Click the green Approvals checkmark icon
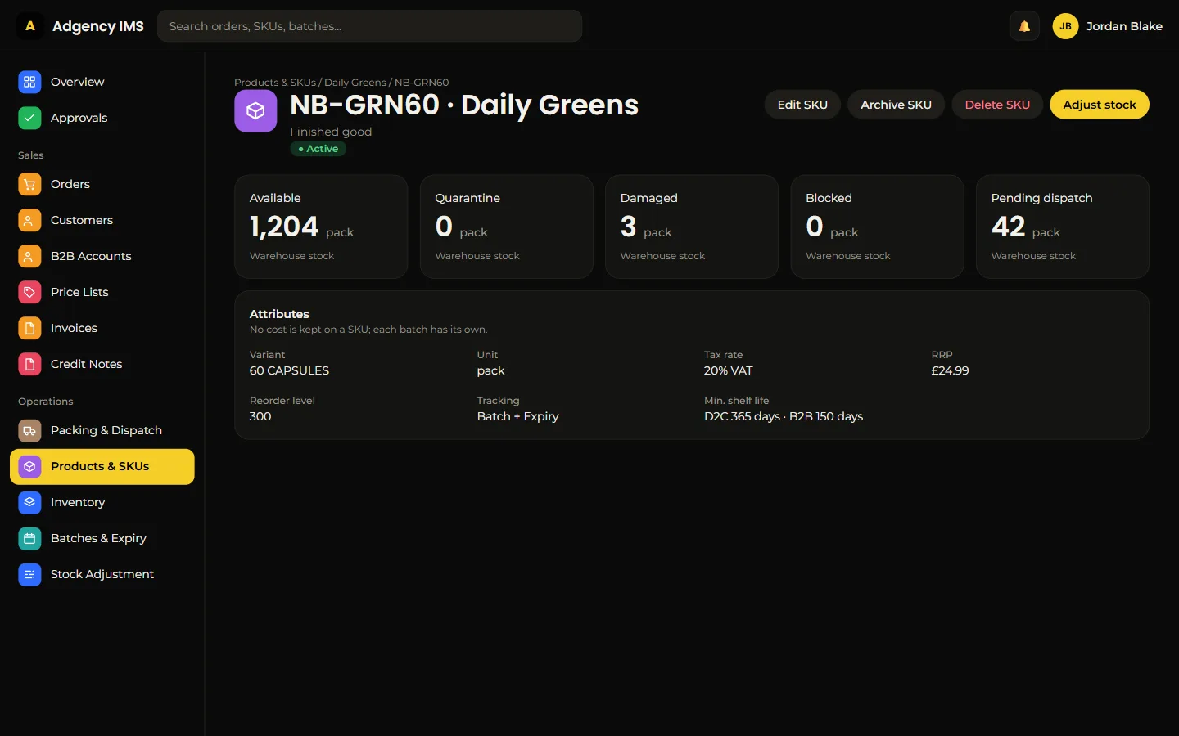The width and height of the screenshot is (1179, 736). (x=29, y=118)
